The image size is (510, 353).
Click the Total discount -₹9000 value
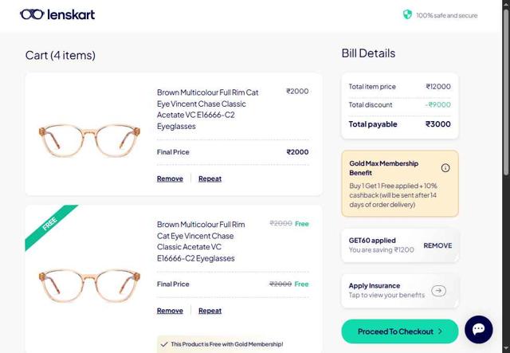tap(437, 104)
